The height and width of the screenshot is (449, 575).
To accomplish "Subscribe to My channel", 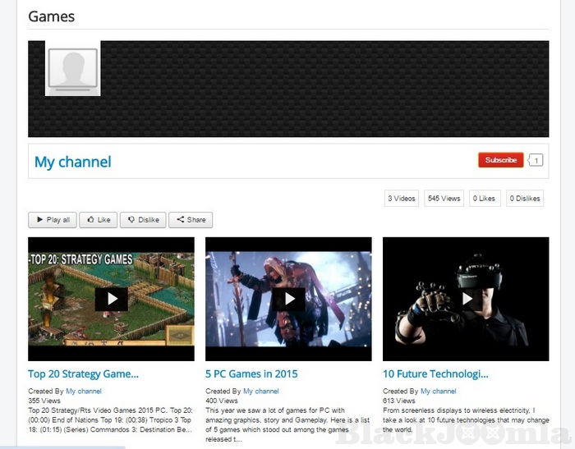I will [x=500, y=160].
